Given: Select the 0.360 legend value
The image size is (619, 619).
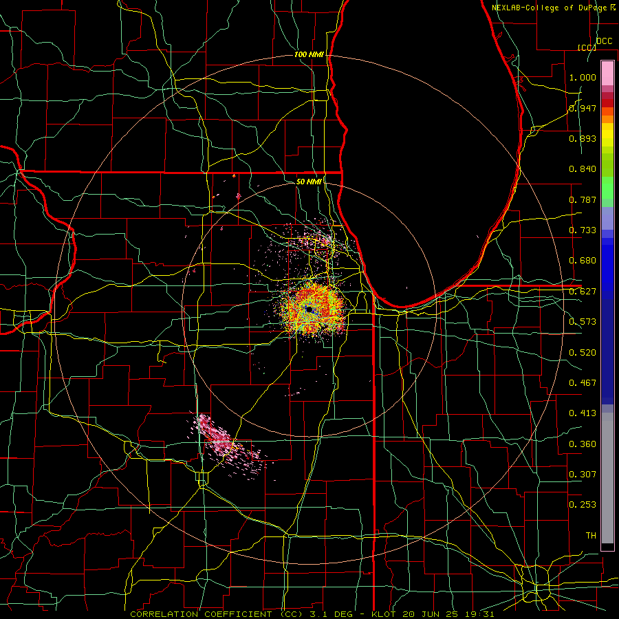Looking at the screenshot, I should click(x=583, y=444).
